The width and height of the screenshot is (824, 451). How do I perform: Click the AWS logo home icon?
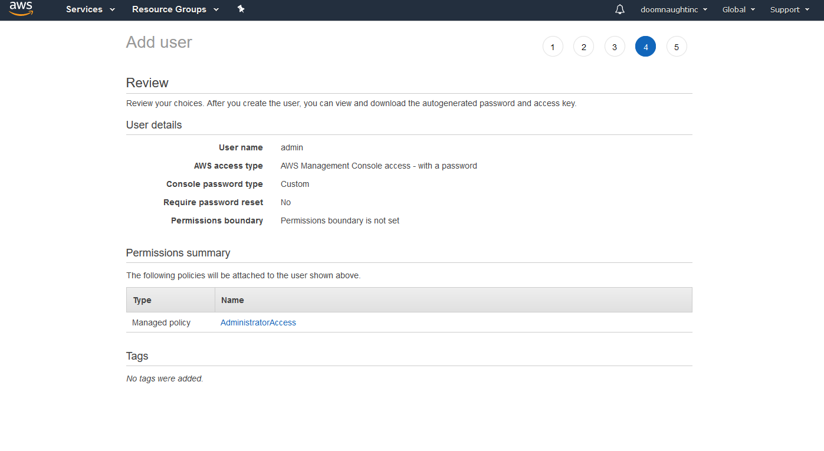[x=21, y=9]
